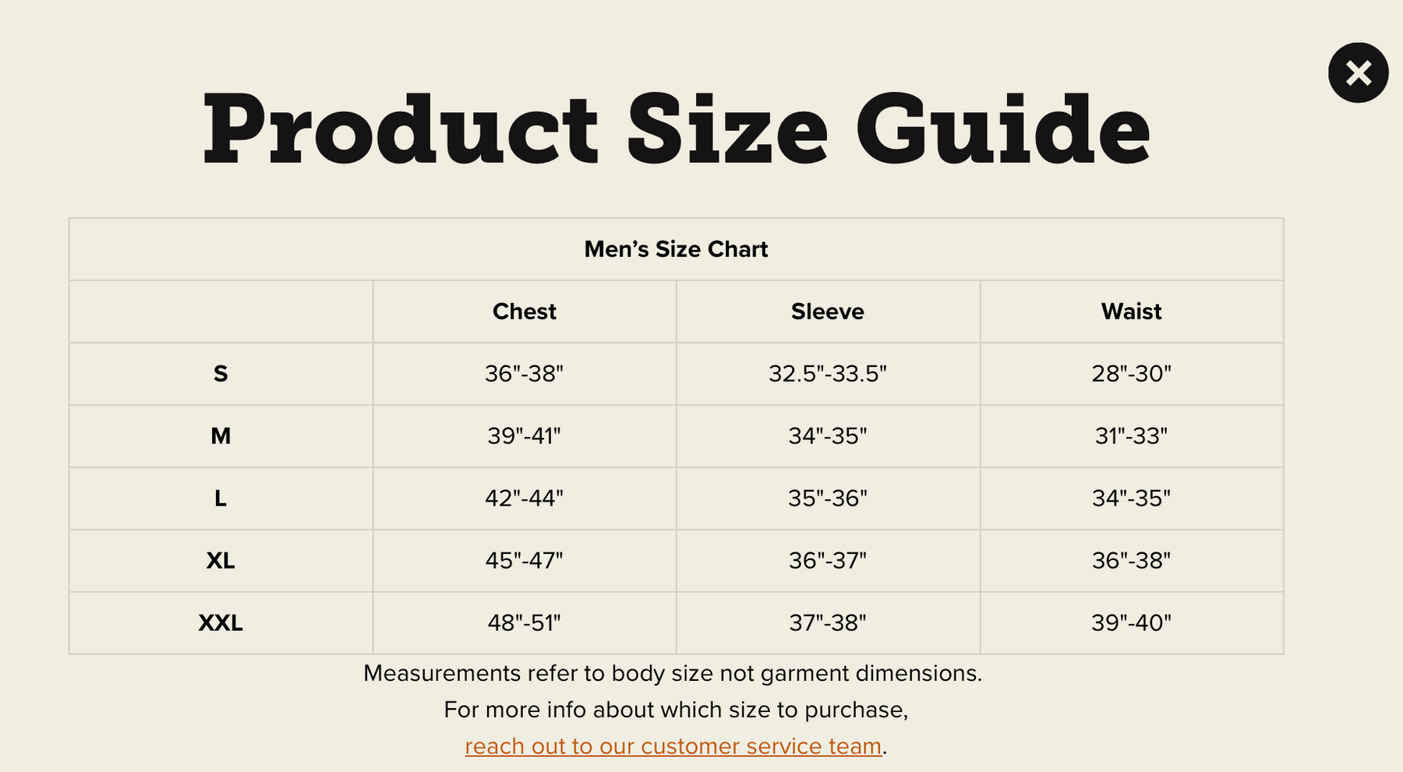Select the XL chest value 45"-47"
The width and height of the screenshot is (1403, 772).
(524, 561)
